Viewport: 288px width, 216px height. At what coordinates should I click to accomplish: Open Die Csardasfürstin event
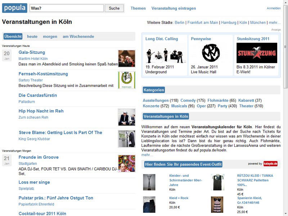tap(38, 95)
